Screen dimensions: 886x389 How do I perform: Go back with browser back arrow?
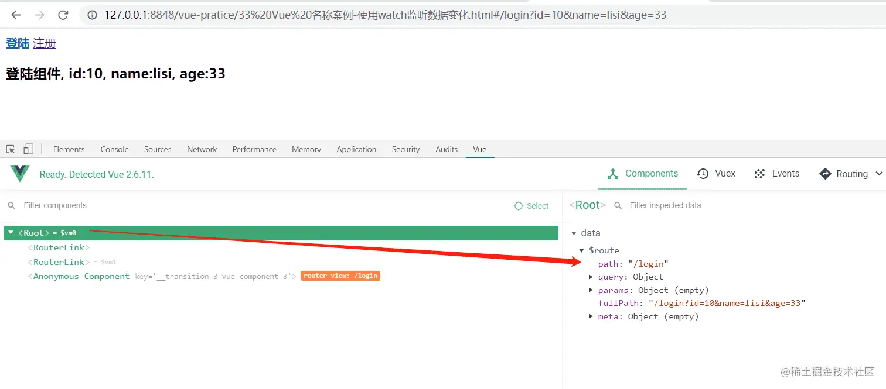16,15
